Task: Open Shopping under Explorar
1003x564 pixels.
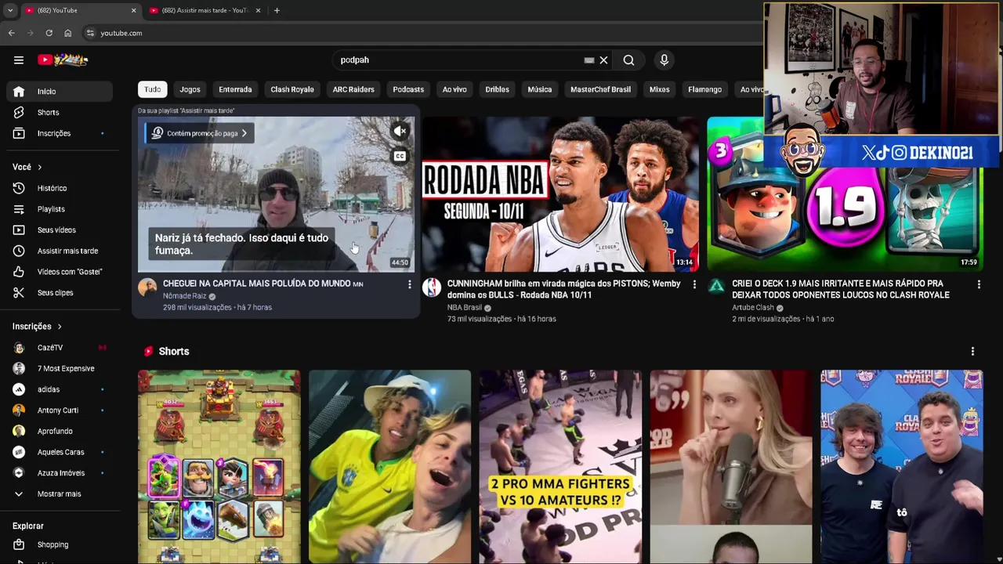Action: (60, 544)
